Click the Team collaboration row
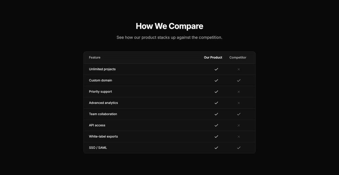The image size is (339, 175). click(x=103, y=114)
